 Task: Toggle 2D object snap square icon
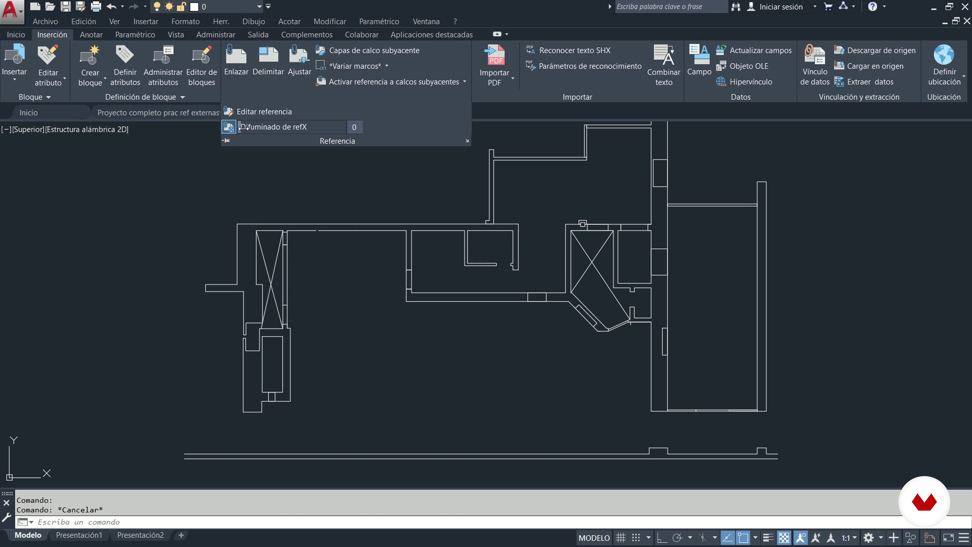click(x=743, y=538)
